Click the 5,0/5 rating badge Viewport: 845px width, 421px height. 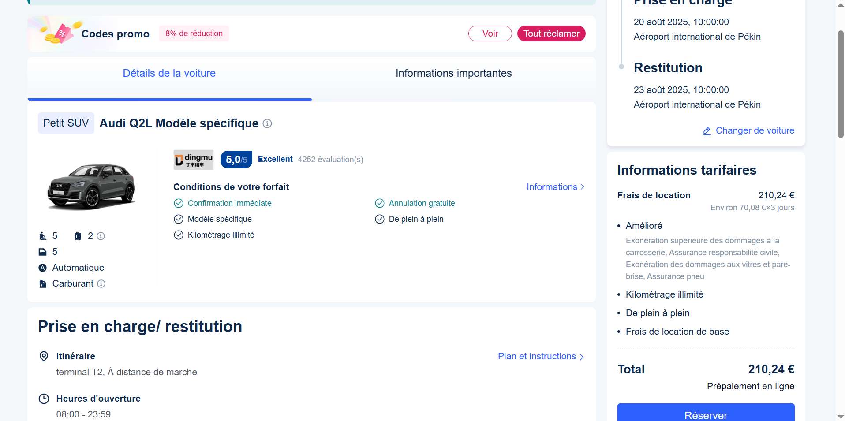[236, 160]
